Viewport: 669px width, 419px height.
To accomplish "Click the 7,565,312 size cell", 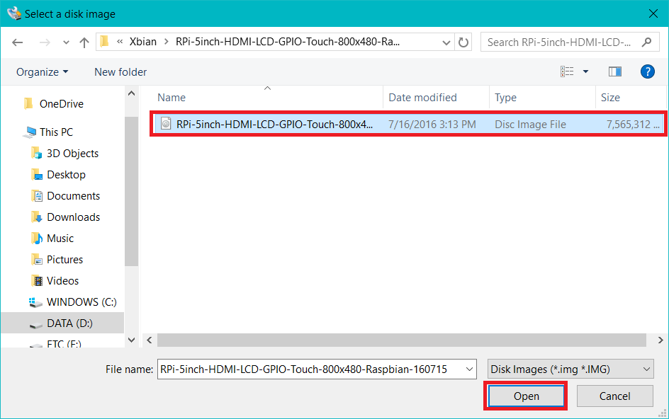I will (x=633, y=125).
